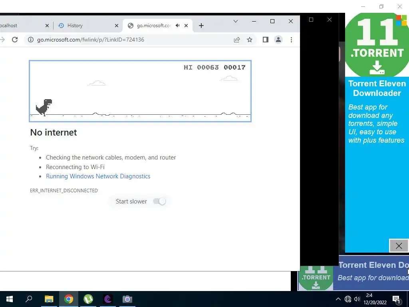Reload the page in Chrome
Image resolution: width=409 pixels, height=307 pixels.
[15, 40]
